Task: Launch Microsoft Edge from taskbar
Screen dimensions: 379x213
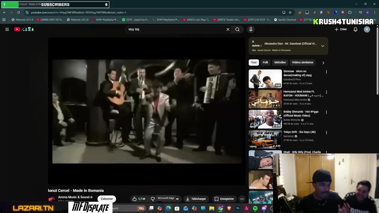Action: click(x=168, y=208)
